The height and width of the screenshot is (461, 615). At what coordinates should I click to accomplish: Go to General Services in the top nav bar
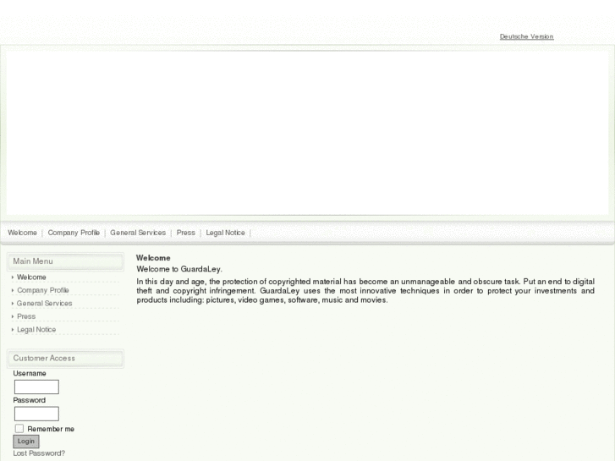(138, 233)
